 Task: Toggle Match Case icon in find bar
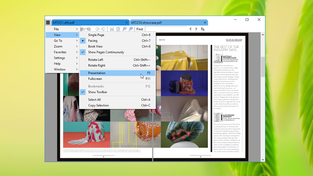click(x=203, y=29)
